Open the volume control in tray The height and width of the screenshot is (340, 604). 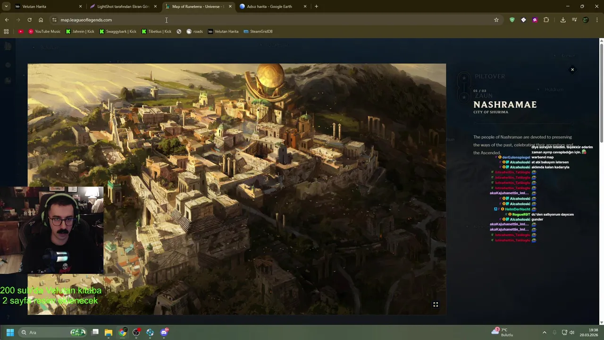click(572, 332)
